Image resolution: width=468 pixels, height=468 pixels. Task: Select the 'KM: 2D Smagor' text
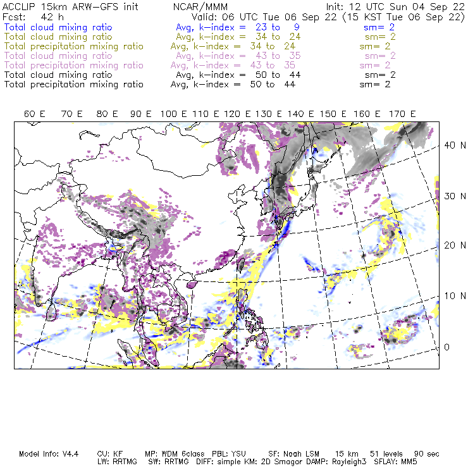pos(274,462)
